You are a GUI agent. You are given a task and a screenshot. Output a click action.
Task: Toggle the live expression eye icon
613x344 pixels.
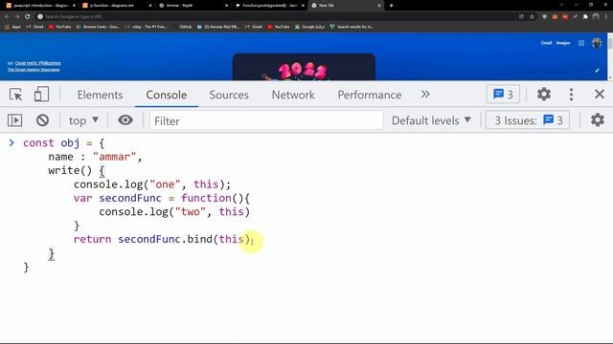[x=125, y=120]
